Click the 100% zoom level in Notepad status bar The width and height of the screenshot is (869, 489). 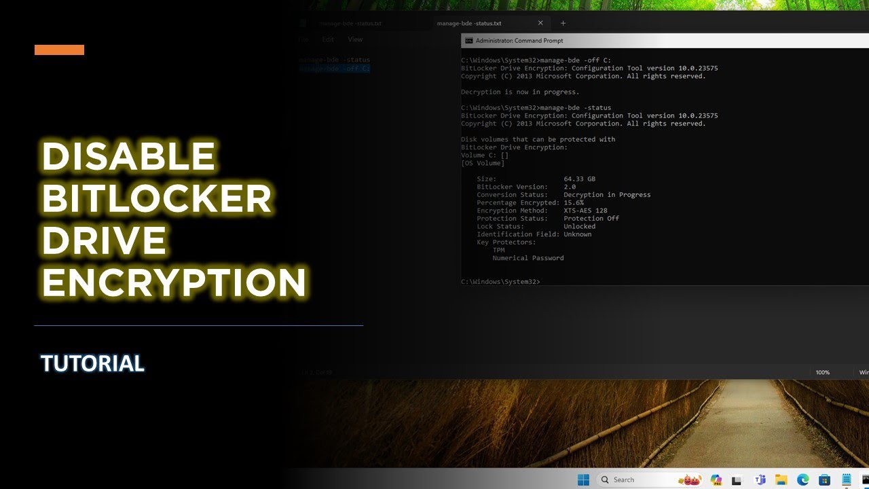[823, 372]
